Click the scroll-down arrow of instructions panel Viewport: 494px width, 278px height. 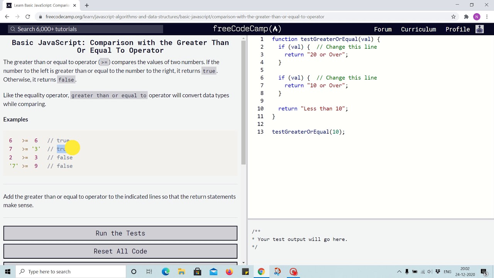click(243, 263)
